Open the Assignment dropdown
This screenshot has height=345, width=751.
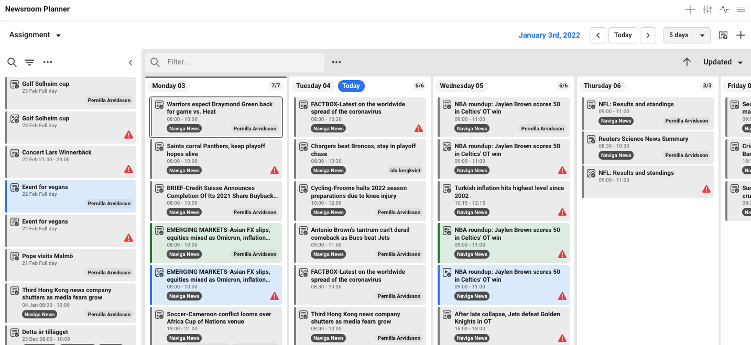point(35,35)
